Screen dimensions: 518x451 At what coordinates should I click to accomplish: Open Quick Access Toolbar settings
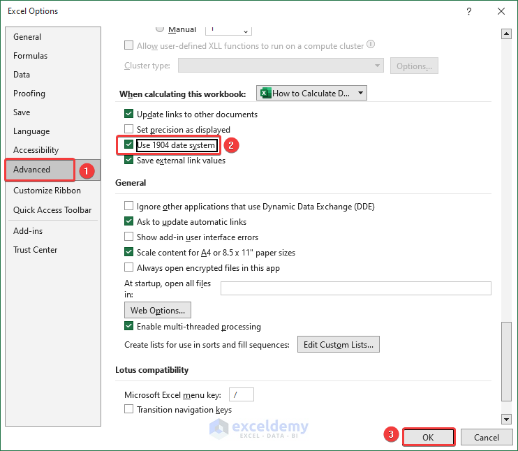(52, 210)
